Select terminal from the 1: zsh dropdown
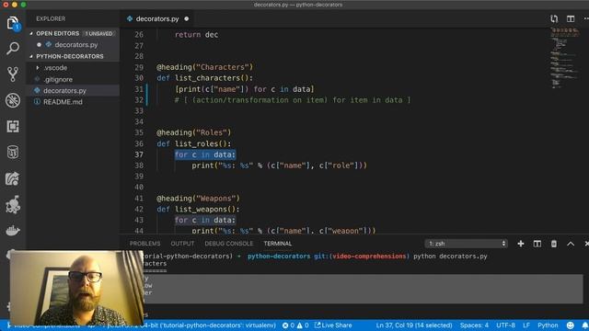Screen dimensions: 589x331 click(x=467, y=244)
